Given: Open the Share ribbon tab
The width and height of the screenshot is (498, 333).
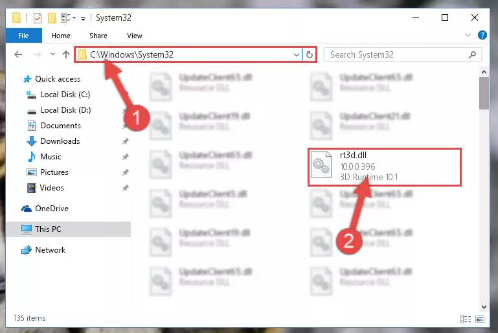Looking at the screenshot, I should click(x=98, y=36).
